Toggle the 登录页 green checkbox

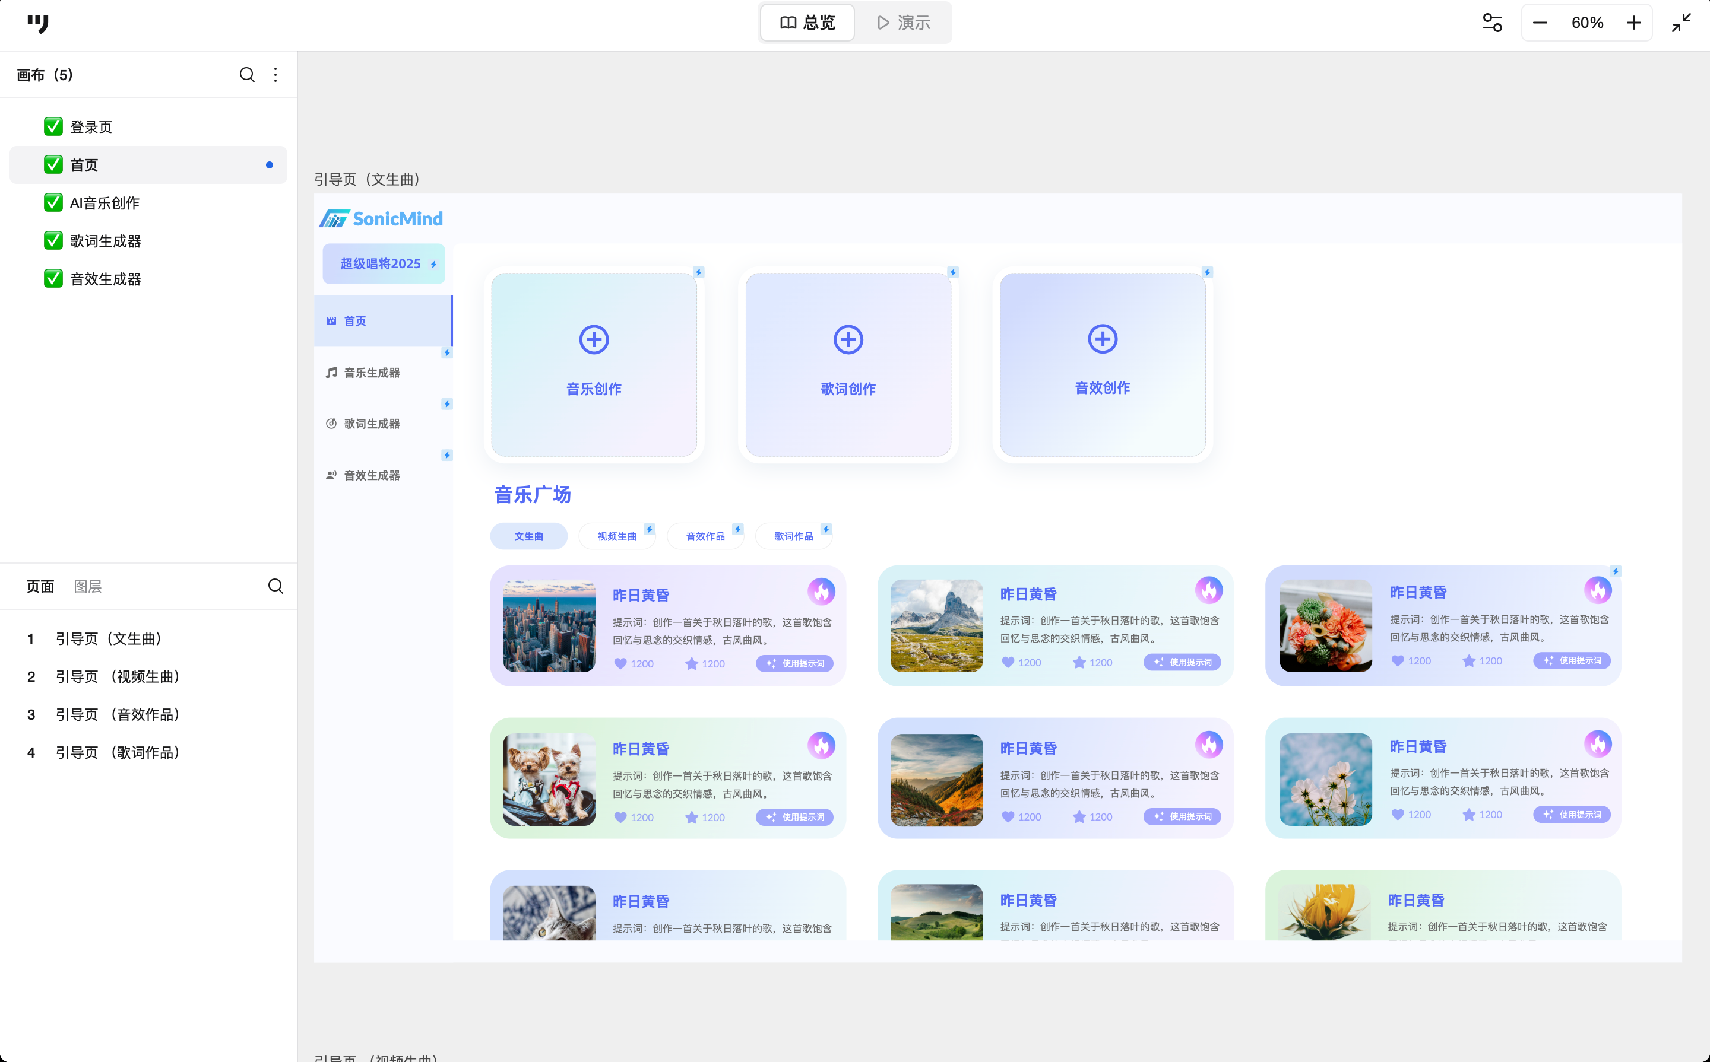[53, 126]
